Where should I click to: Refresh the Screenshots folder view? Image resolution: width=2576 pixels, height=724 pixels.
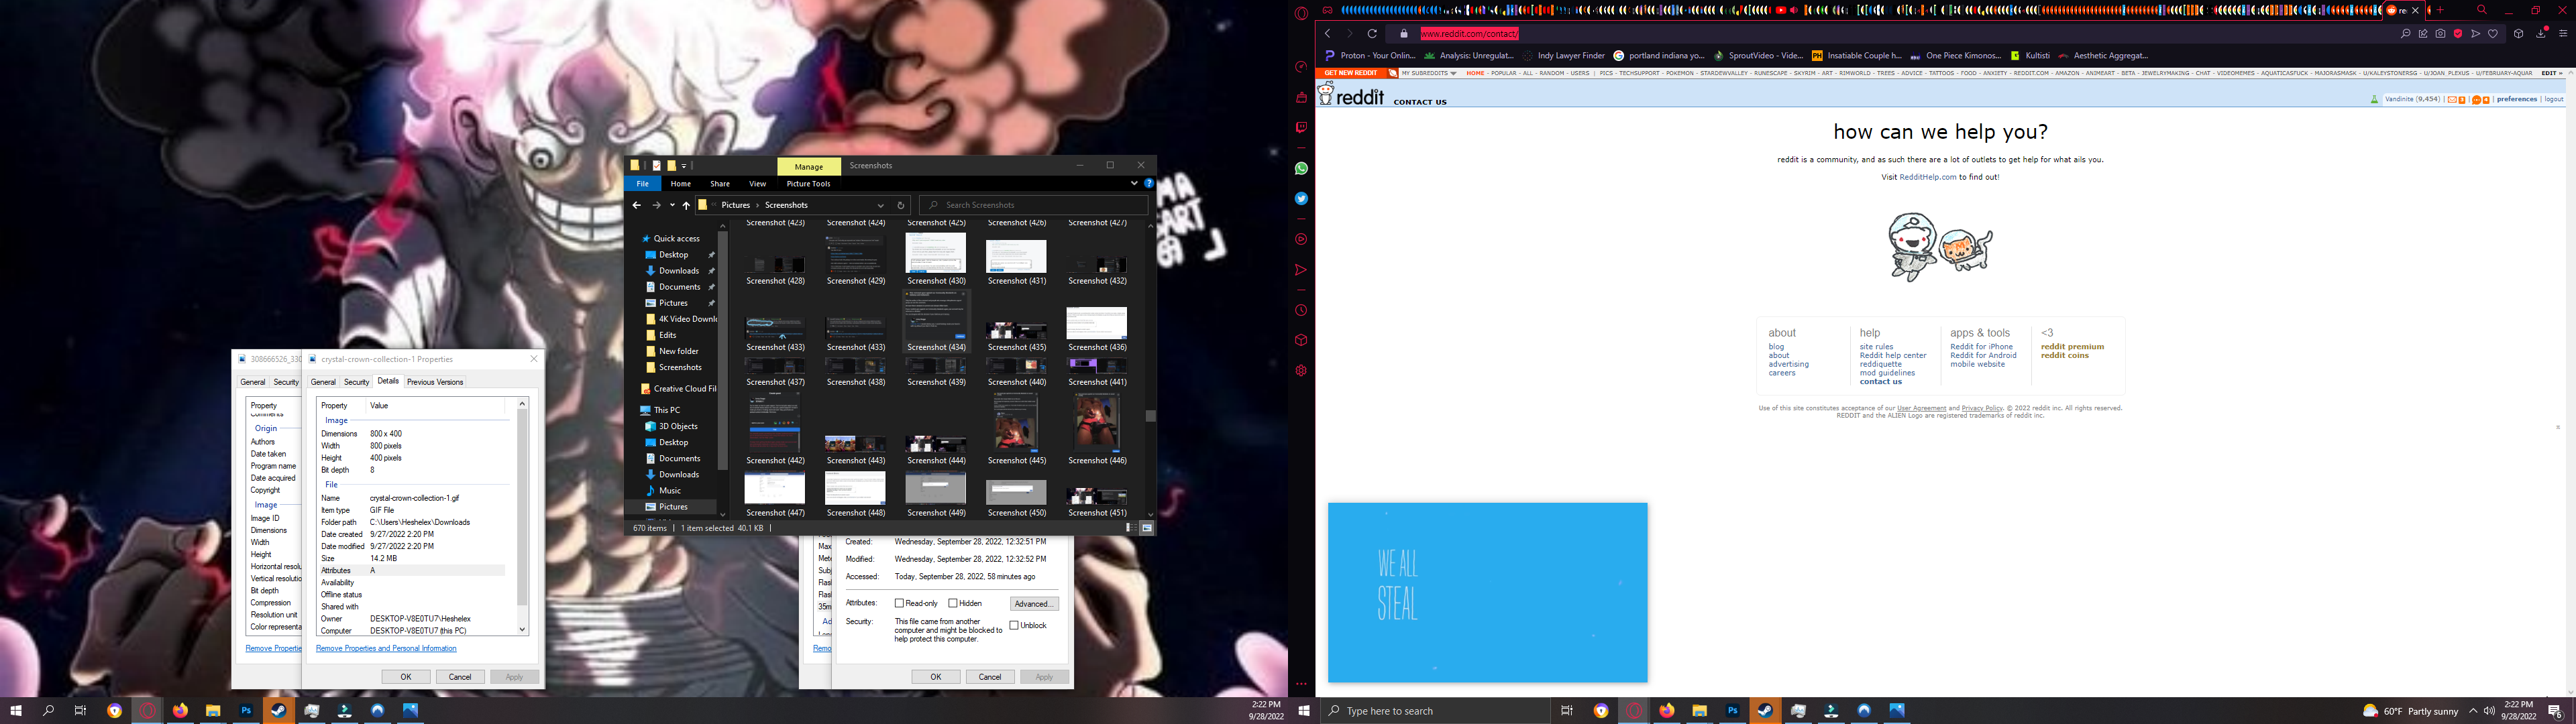click(x=900, y=205)
